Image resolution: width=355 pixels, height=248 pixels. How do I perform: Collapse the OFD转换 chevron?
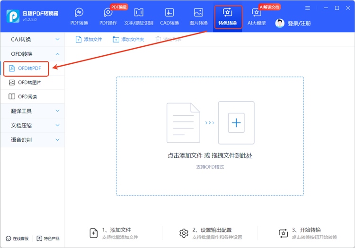coord(57,54)
